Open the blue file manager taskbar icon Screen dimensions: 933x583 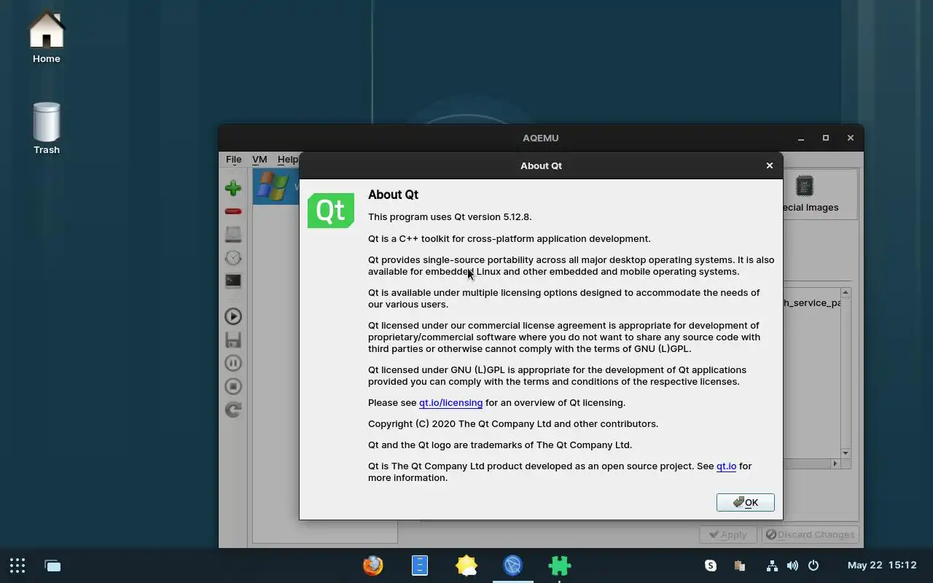coord(420,566)
